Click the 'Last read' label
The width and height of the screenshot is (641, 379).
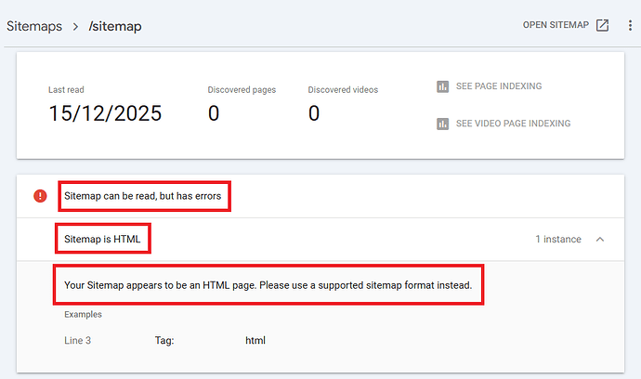click(66, 89)
